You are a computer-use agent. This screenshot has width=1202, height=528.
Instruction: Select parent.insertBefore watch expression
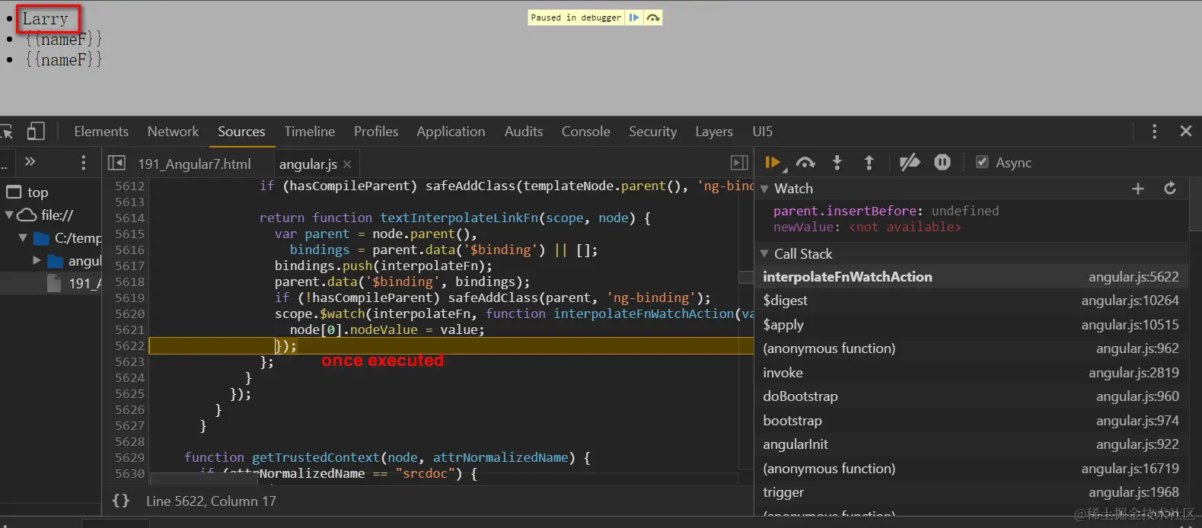pos(886,211)
